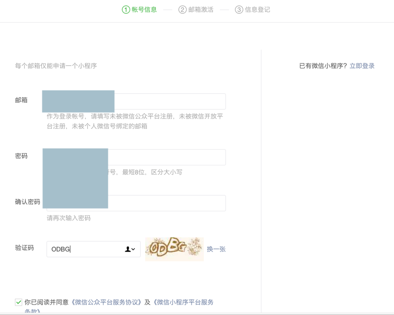The width and height of the screenshot is (394, 315).
Task: Select the 邮箱激活 step label
Action: point(201,9)
